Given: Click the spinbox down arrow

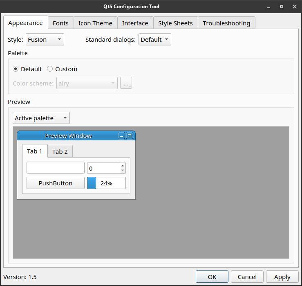Looking at the screenshot, I should click(123, 170).
